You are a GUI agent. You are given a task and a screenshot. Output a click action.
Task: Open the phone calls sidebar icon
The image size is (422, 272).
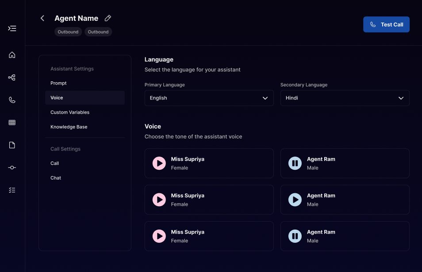point(12,100)
